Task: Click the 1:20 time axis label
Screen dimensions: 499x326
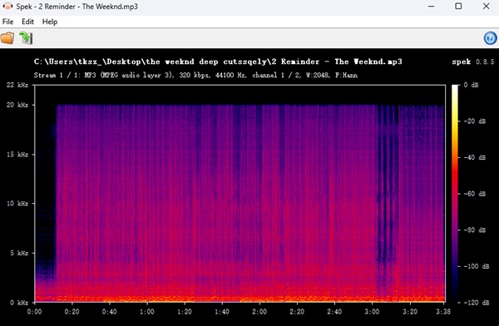Action: click(x=185, y=312)
